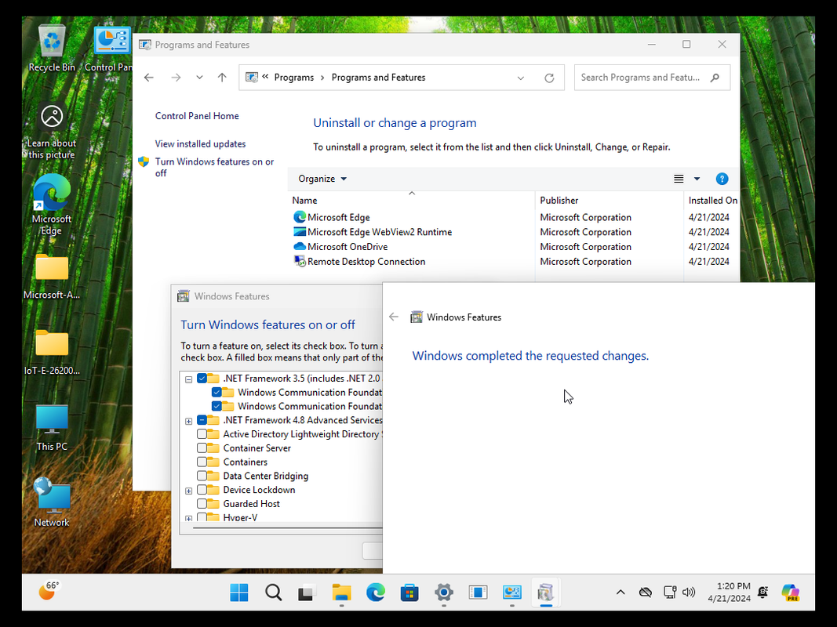Open the This PC desktop icon

pyautogui.click(x=52, y=428)
